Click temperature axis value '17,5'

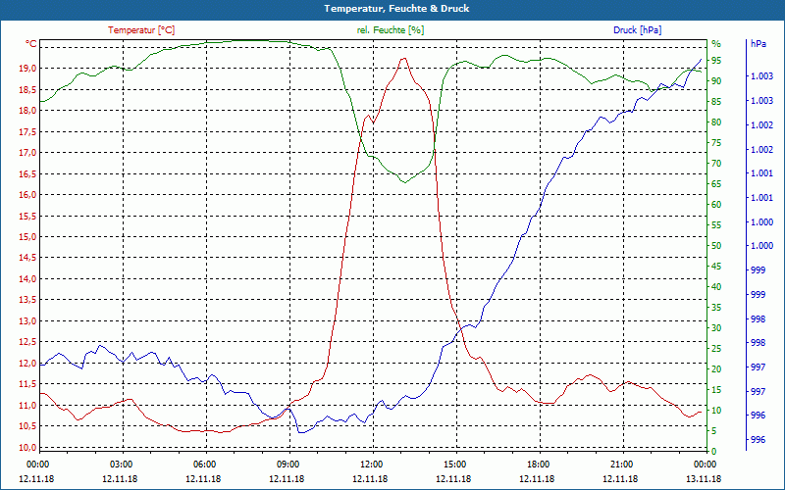[x=27, y=131]
